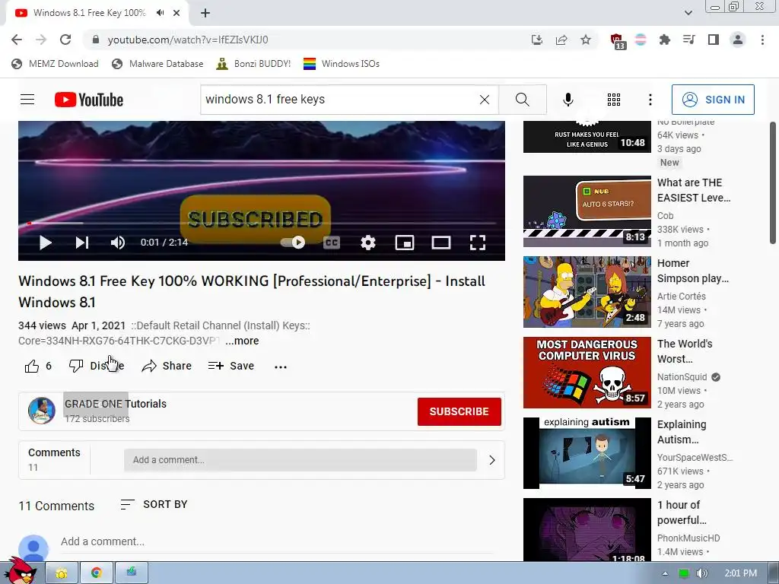The width and height of the screenshot is (779, 584).
Task: Click the system tray volume speaker
Action: click(701, 573)
